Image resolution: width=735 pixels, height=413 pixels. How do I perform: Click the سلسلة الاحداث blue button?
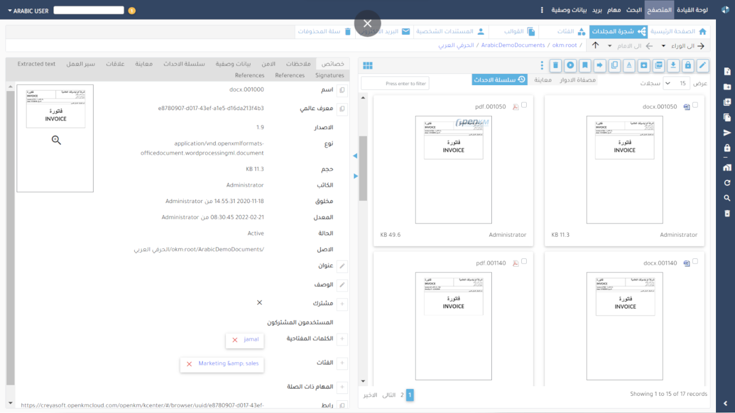[x=499, y=80]
